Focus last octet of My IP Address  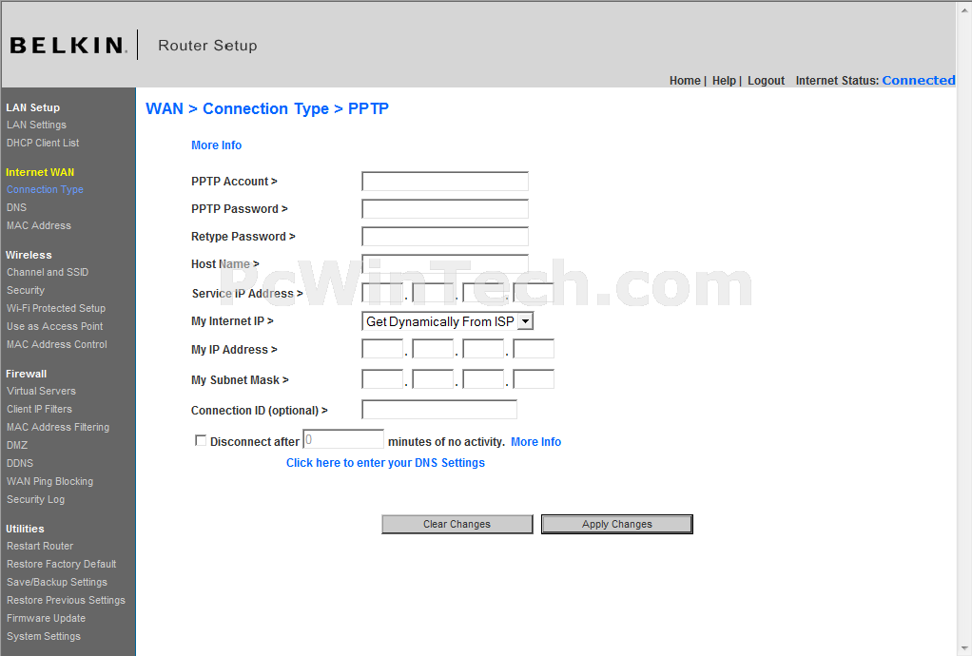click(x=534, y=349)
